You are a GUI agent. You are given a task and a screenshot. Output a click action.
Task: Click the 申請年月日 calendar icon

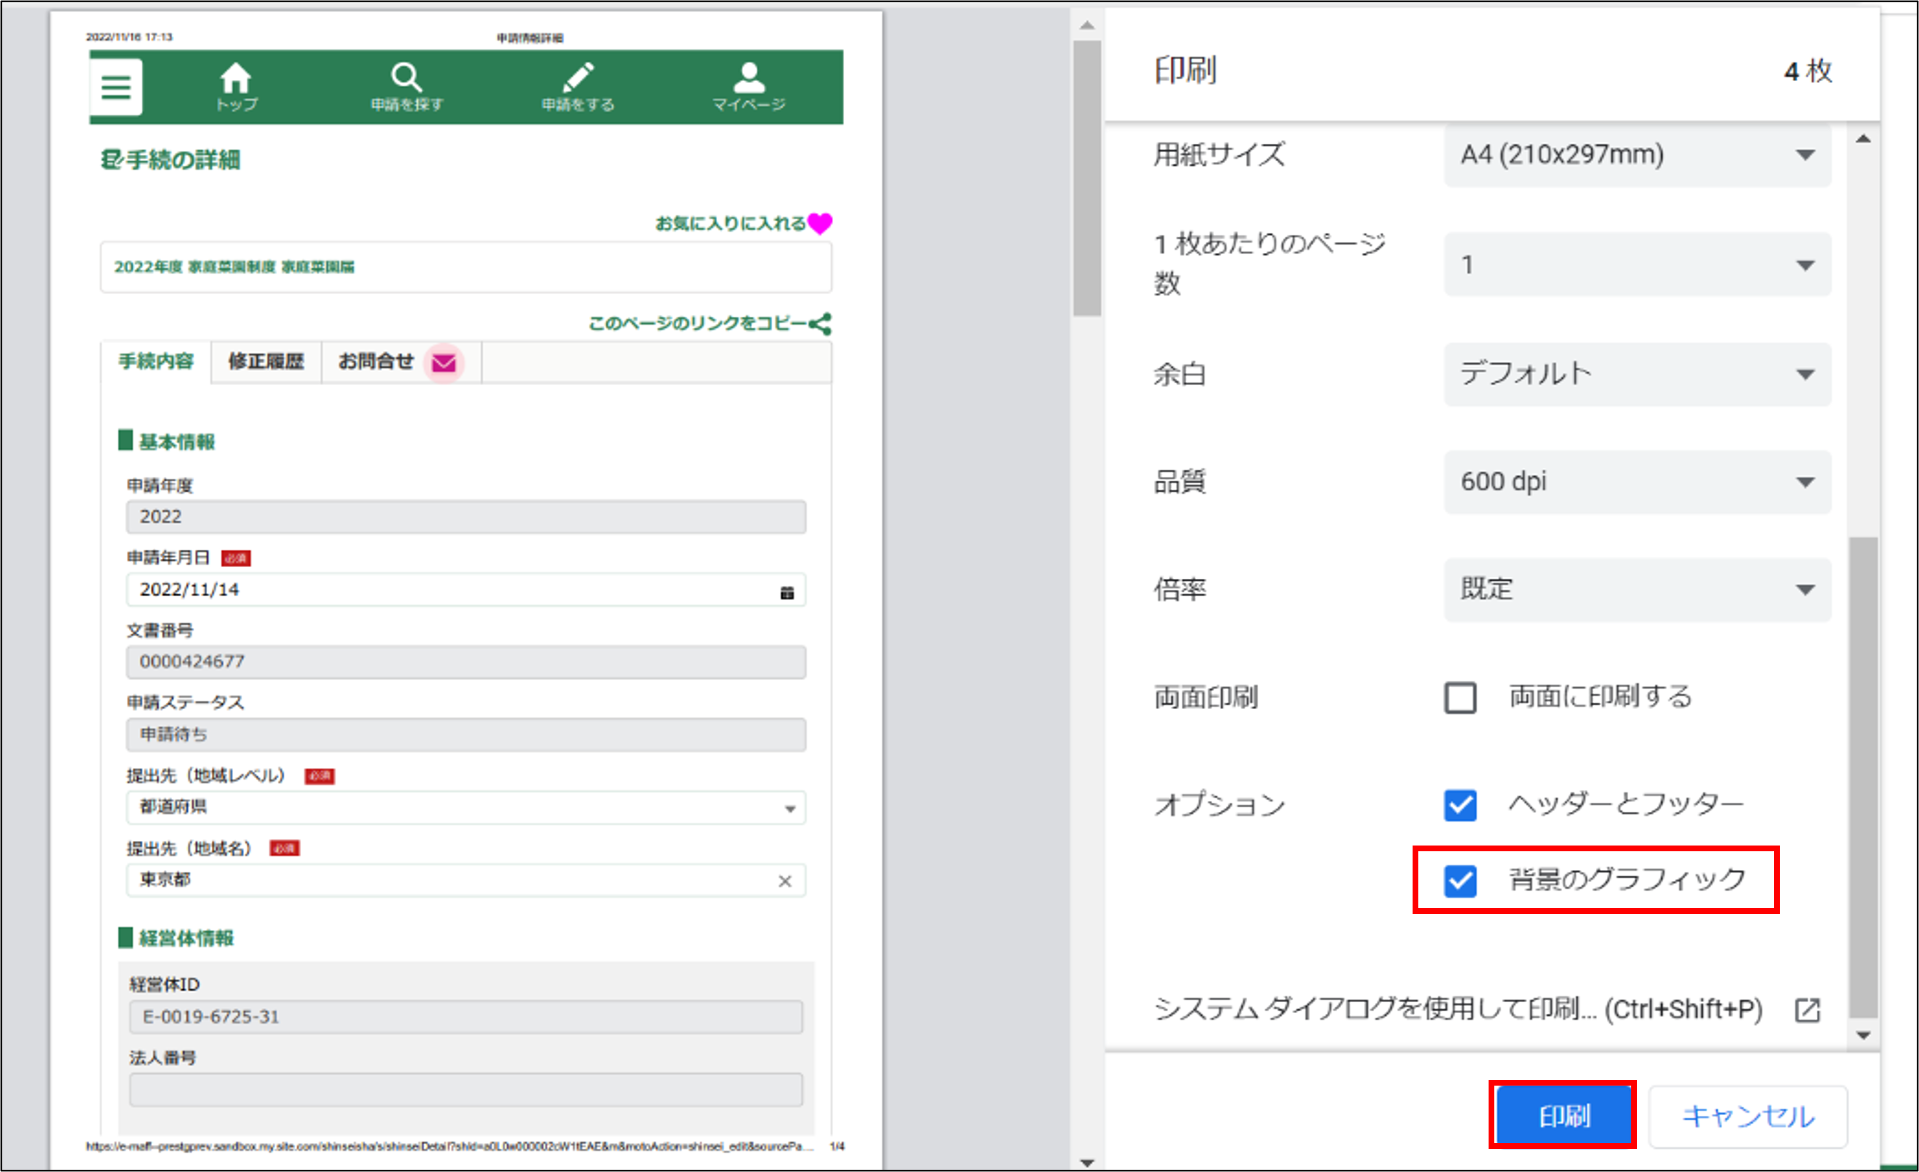(787, 593)
